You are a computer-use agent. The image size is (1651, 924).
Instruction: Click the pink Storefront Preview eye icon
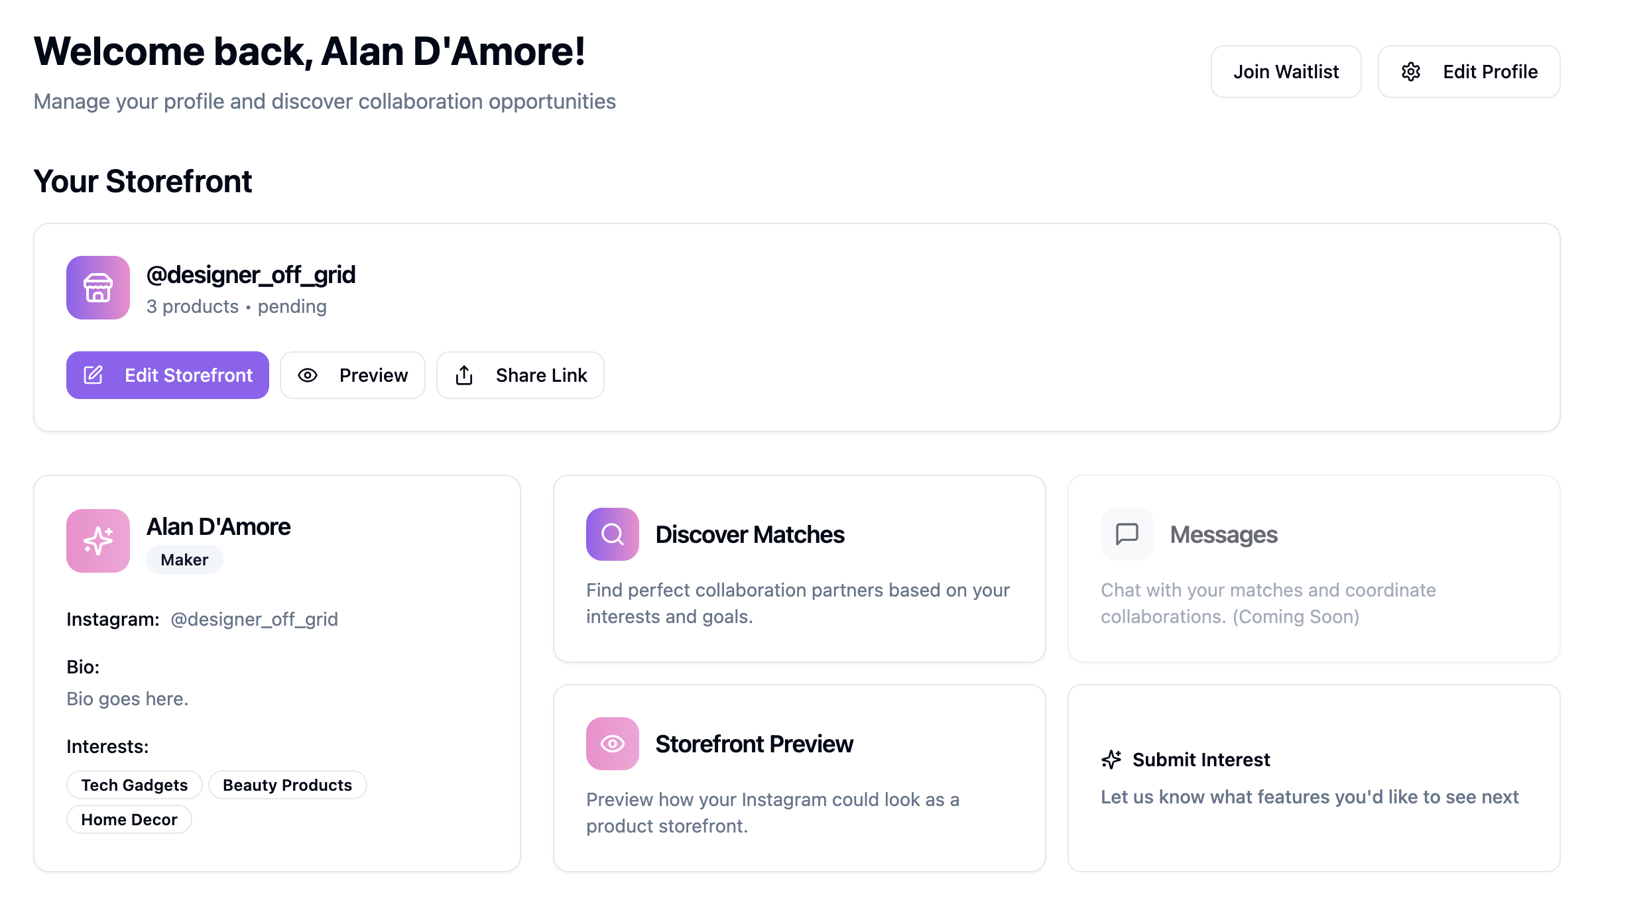click(x=612, y=744)
